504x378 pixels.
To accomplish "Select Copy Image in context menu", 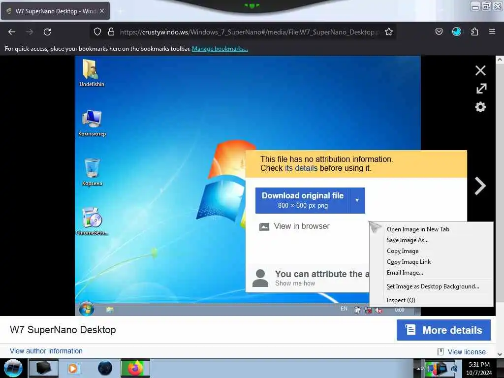I will [431, 251].
